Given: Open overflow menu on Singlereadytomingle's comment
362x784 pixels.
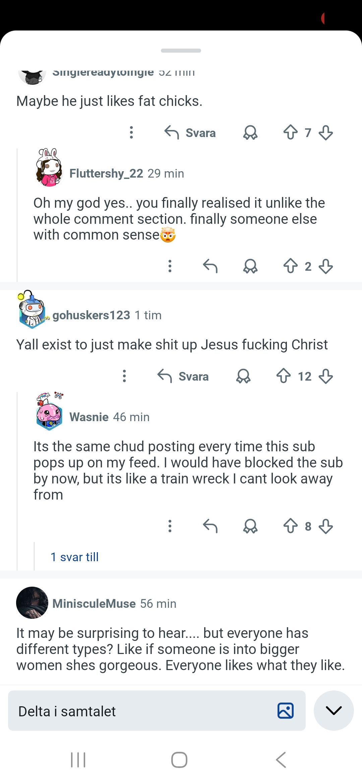Looking at the screenshot, I should point(131,133).
